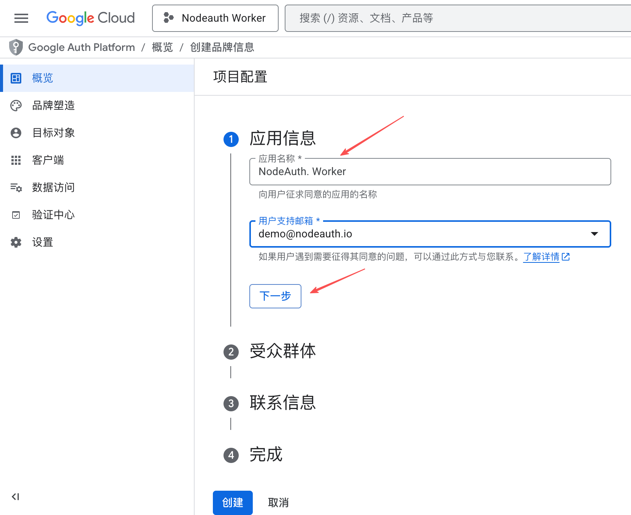
Task: Click the 下一步 button
Action: tap(275, 296)
